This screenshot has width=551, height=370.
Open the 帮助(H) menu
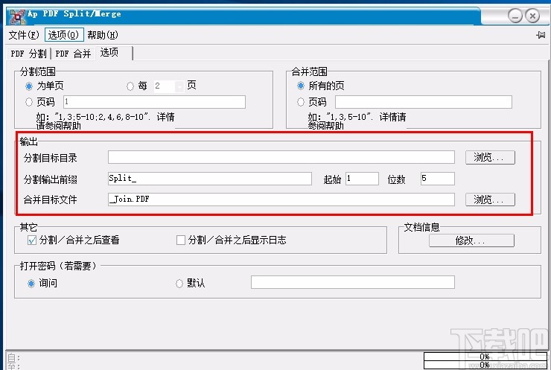pyautogui.click(x=103, y=35)
